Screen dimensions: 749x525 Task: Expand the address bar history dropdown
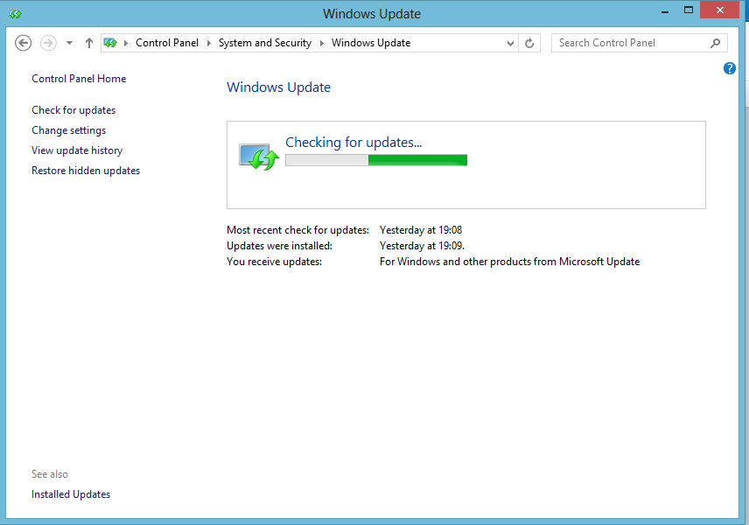[x=511, y=43]
